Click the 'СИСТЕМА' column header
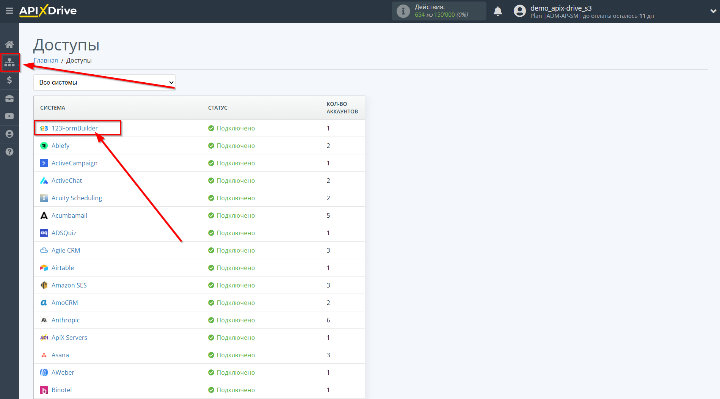The image size is (720, 399). coord(53,108)
